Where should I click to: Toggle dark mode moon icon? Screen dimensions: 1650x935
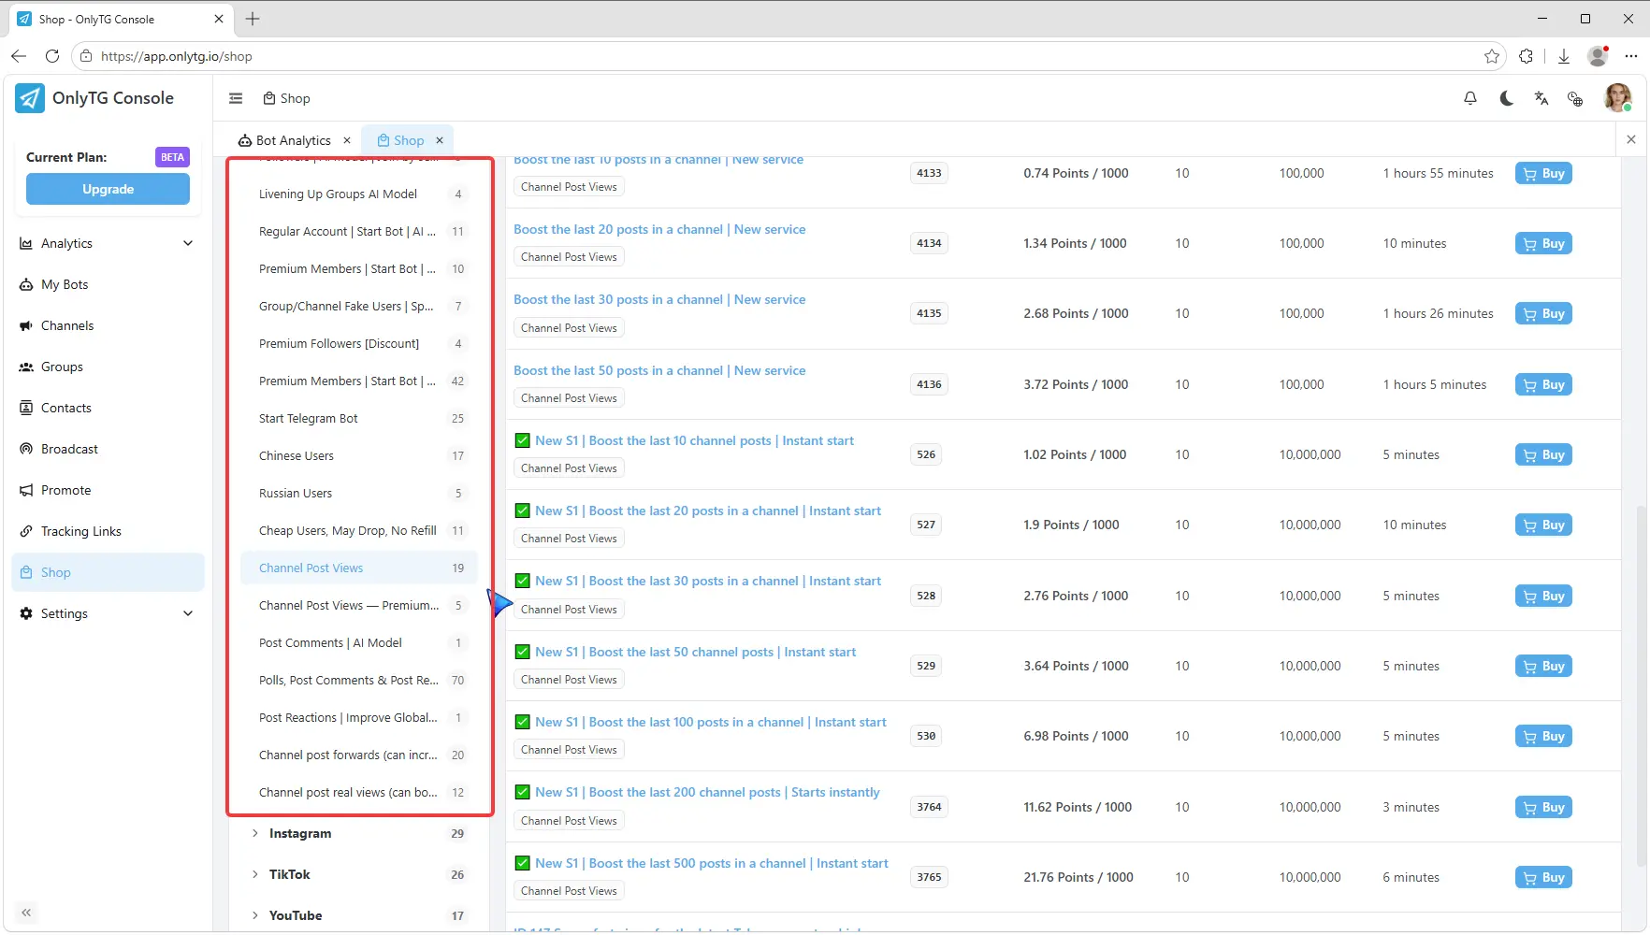tap(1506, 98)
